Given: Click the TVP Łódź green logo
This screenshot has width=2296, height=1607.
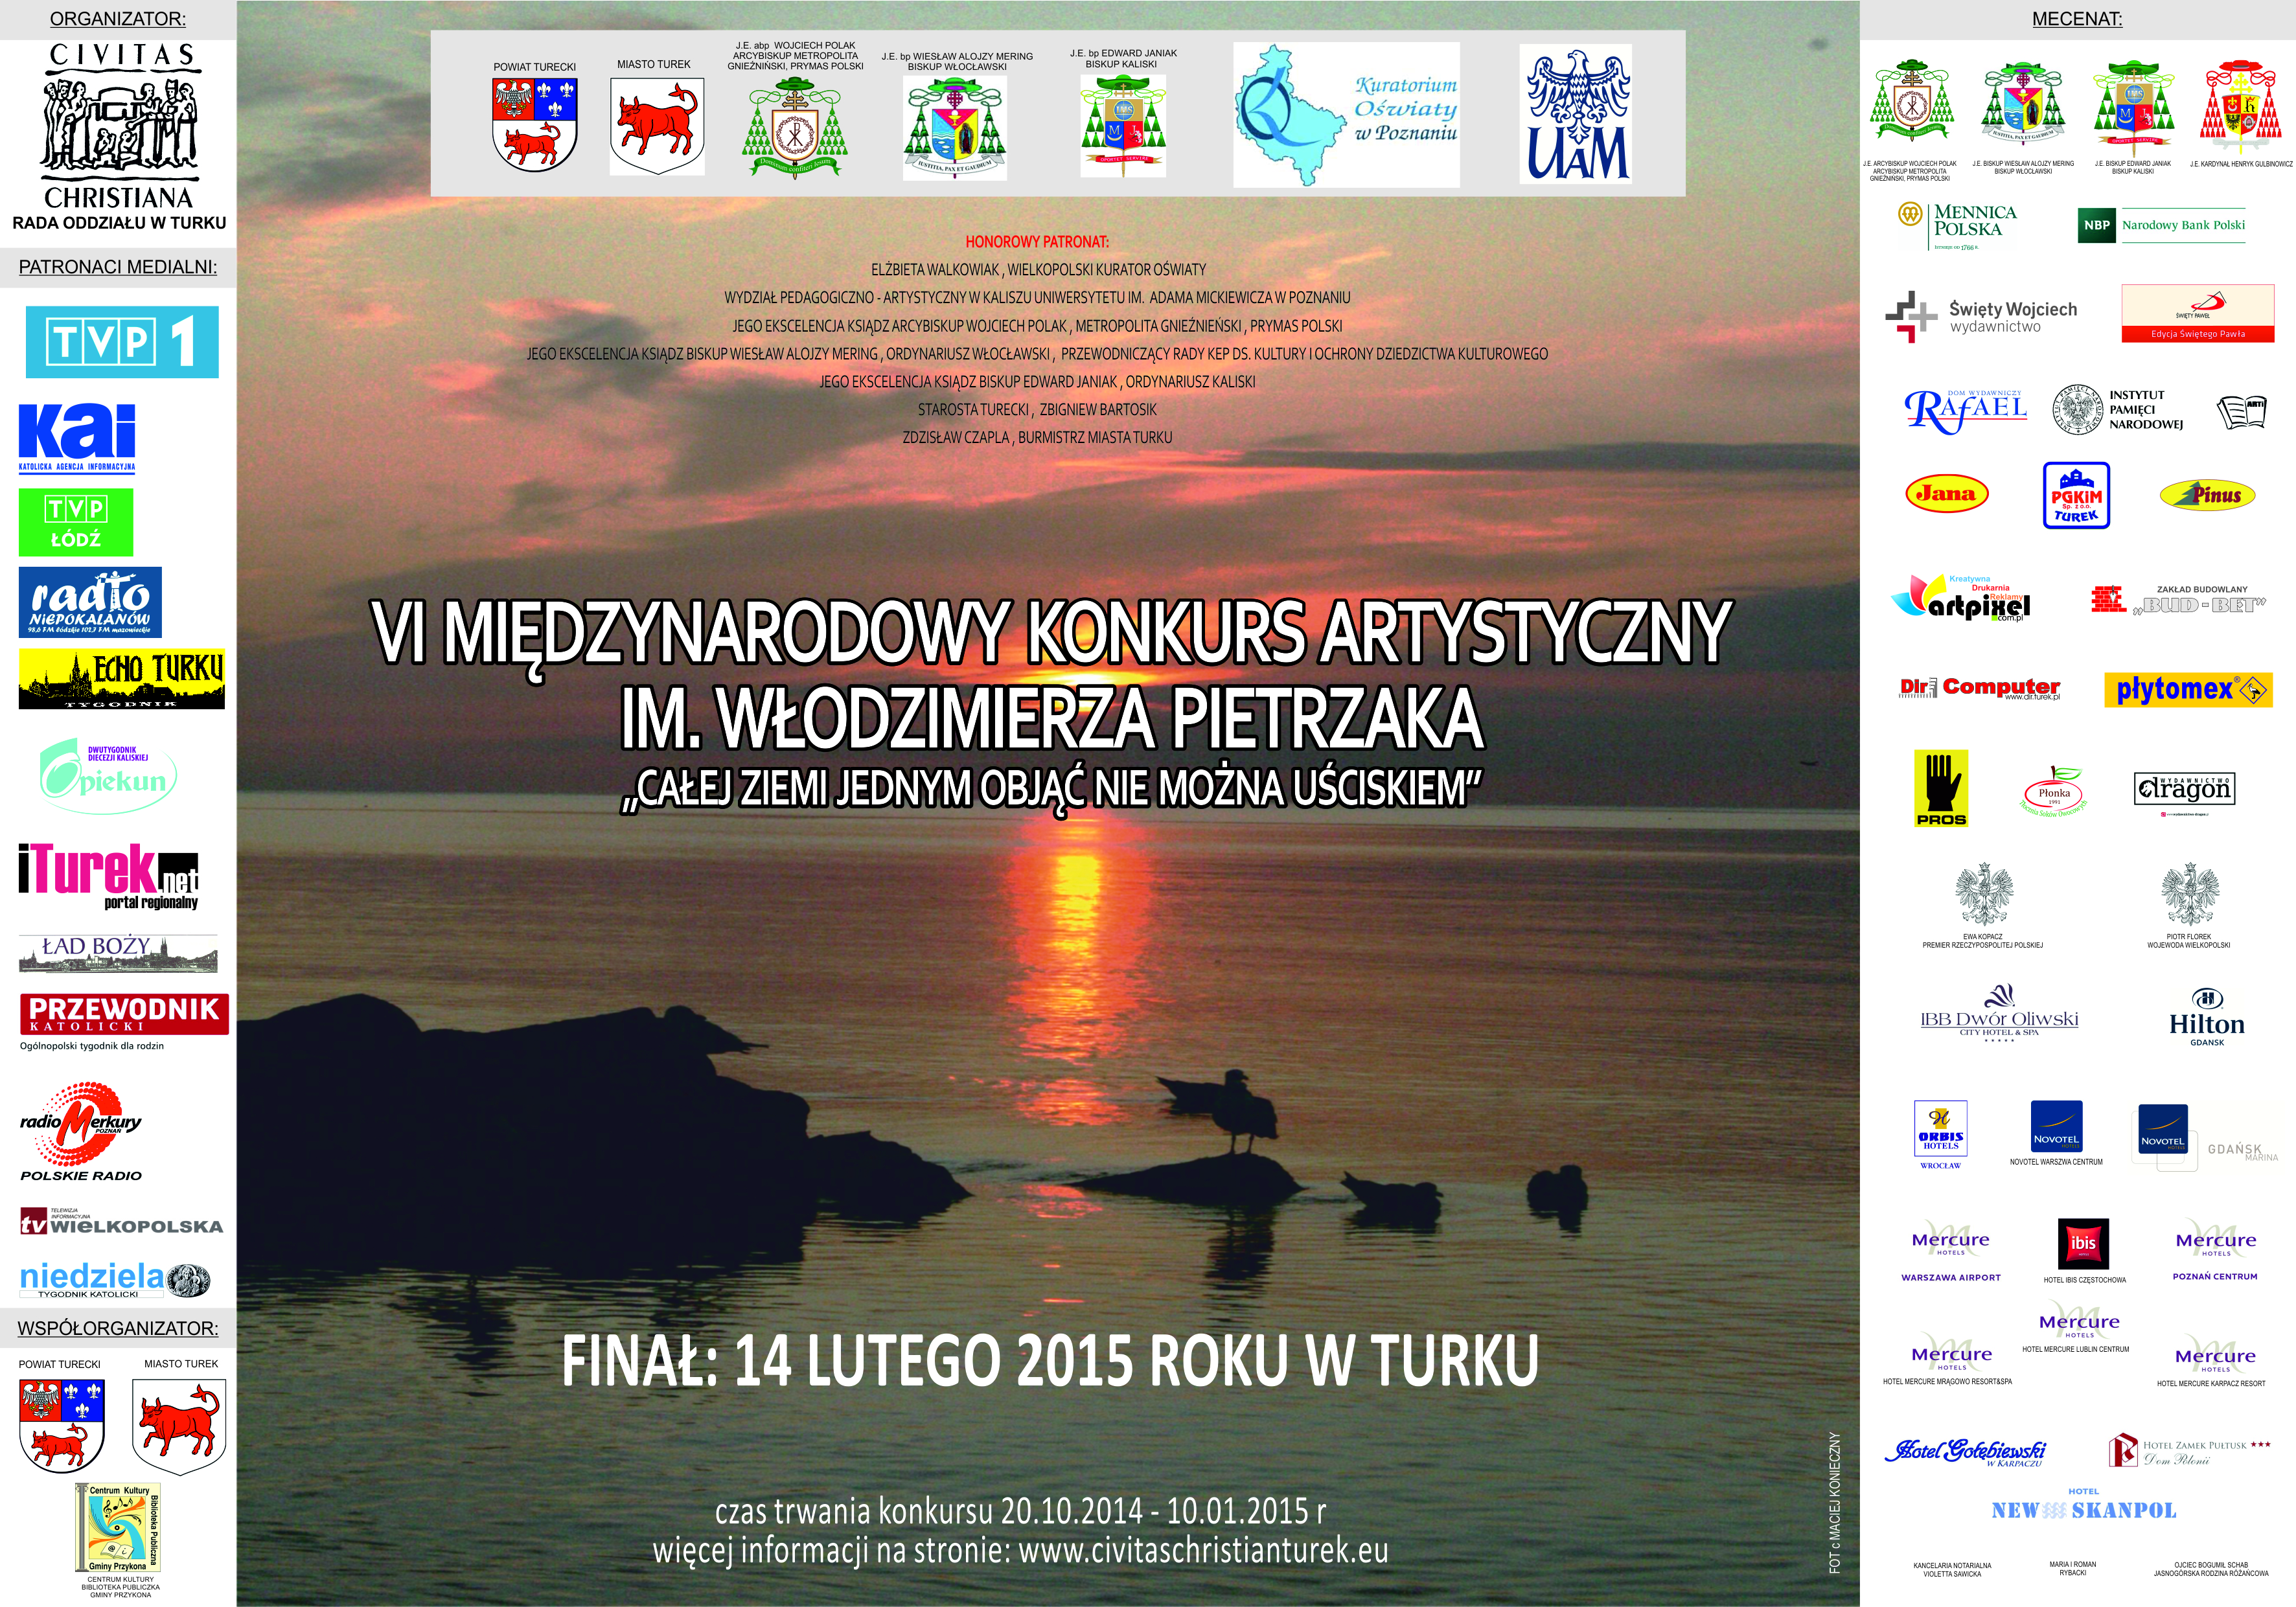Looking at the screenshot, I should pyautogui.click(x=75, y=522).
